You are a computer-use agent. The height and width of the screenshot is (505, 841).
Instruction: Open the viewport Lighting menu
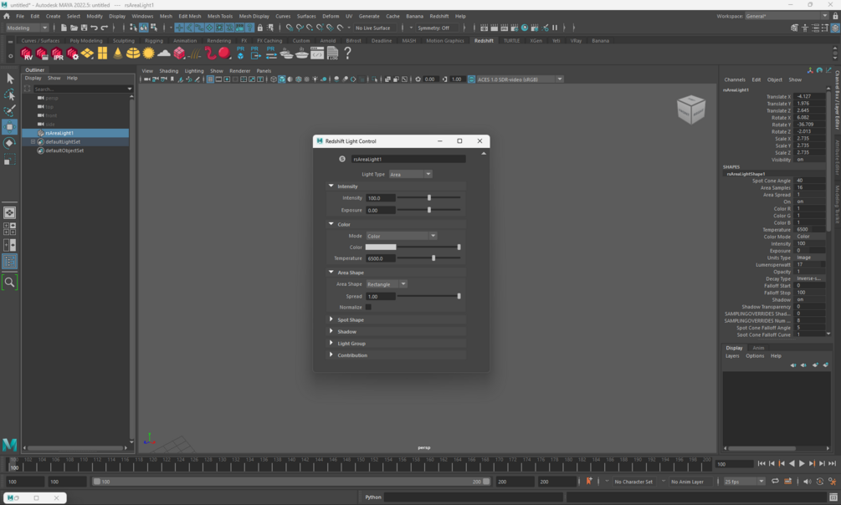point(194,71)
